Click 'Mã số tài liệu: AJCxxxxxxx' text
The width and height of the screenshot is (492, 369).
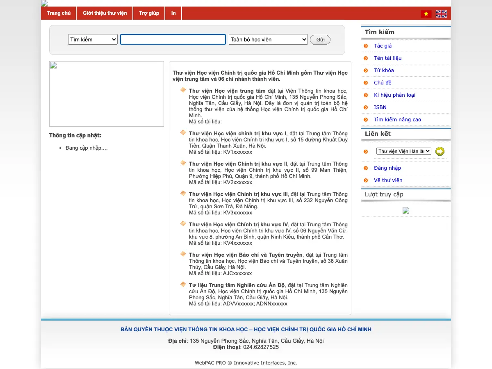click(x=221, y=273)
